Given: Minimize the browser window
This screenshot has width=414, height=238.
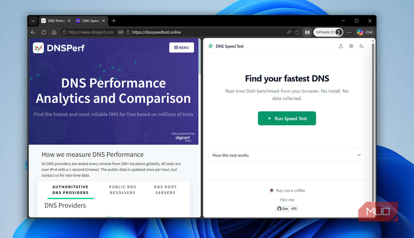Looking at the screenshot, I should 343,21.
